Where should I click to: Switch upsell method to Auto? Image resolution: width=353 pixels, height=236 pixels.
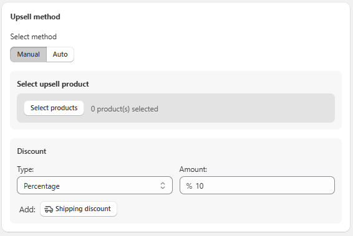point(60,54)
